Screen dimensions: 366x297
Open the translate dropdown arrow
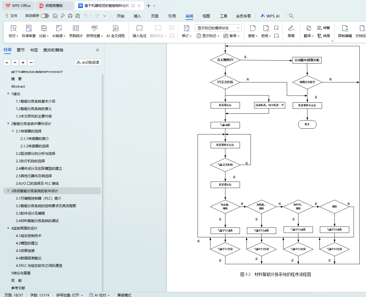point(312,36)
